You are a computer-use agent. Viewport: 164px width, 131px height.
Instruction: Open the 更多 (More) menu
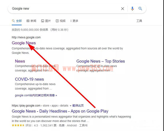[74, 21]
